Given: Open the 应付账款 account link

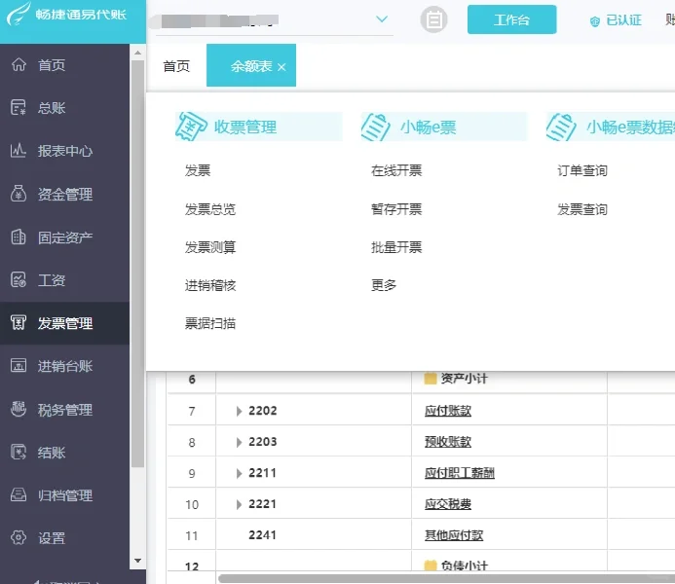Looking at the screenshot, I should pos(448,411).
